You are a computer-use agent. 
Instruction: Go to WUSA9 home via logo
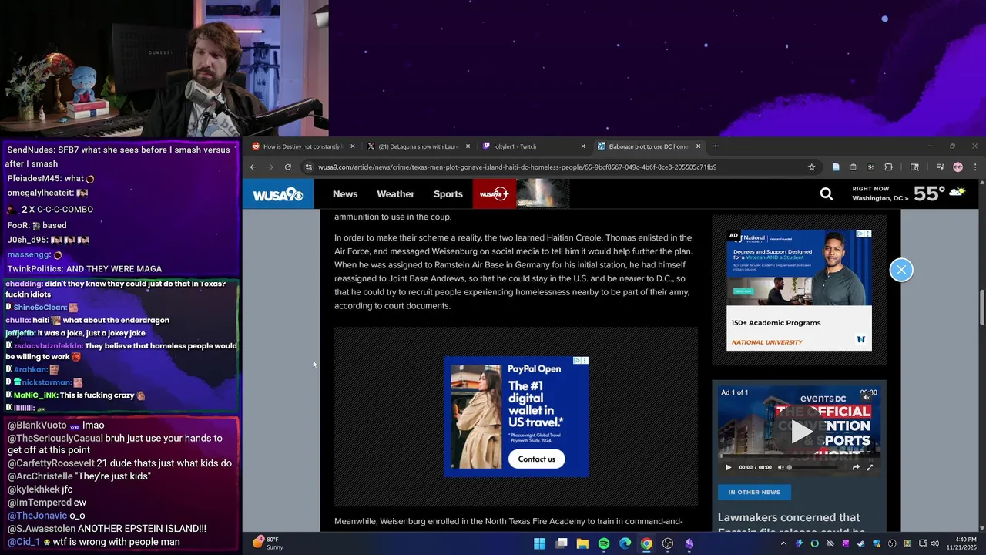(x=278, y=194)
